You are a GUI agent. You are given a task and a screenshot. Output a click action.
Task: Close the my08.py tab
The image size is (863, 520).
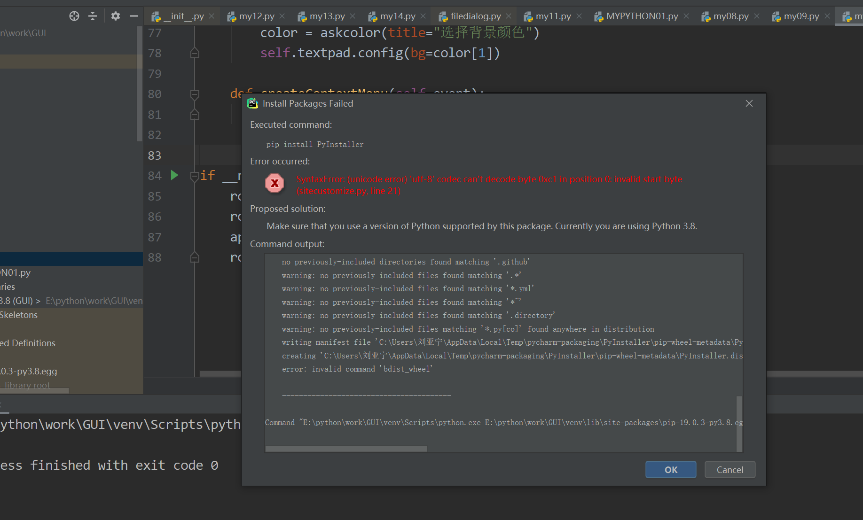coord(757,16)
